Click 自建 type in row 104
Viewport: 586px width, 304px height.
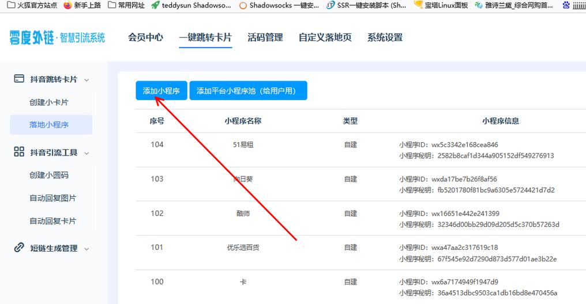tap(351, 145)
